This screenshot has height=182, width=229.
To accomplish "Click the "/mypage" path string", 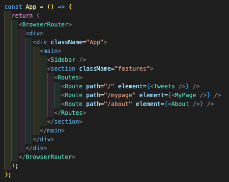I will [120, 95].
